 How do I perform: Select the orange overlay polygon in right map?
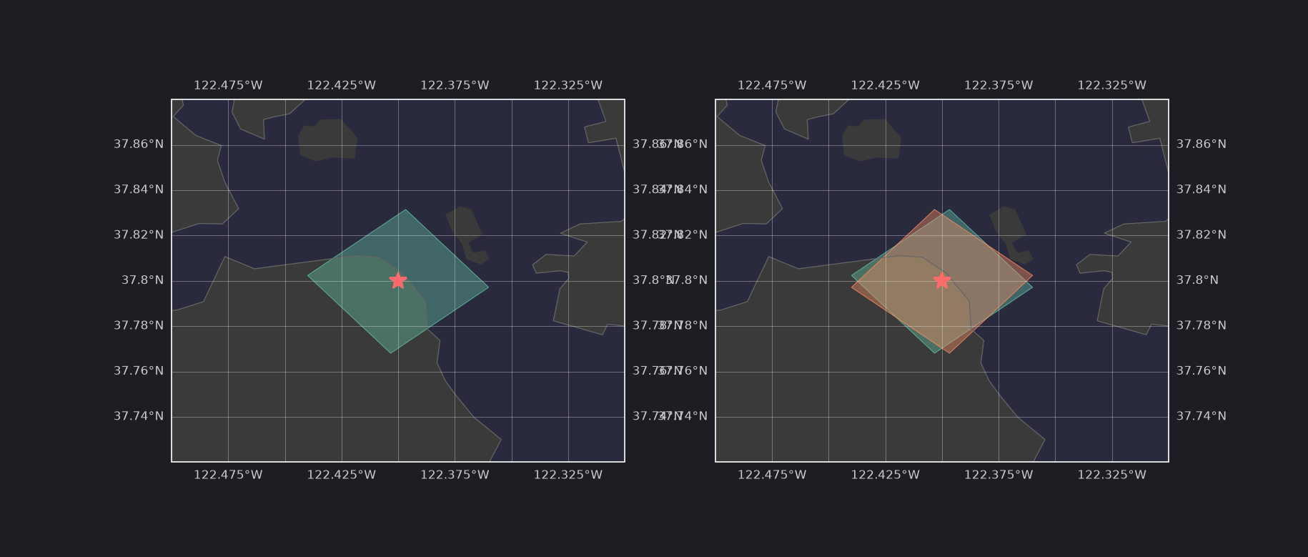pos(942,281)
